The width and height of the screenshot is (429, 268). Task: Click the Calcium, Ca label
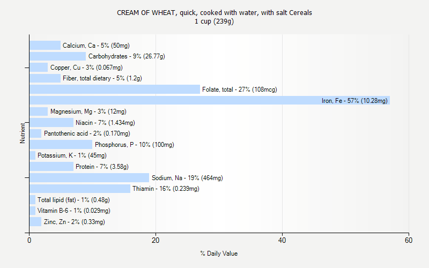[96, 46]
